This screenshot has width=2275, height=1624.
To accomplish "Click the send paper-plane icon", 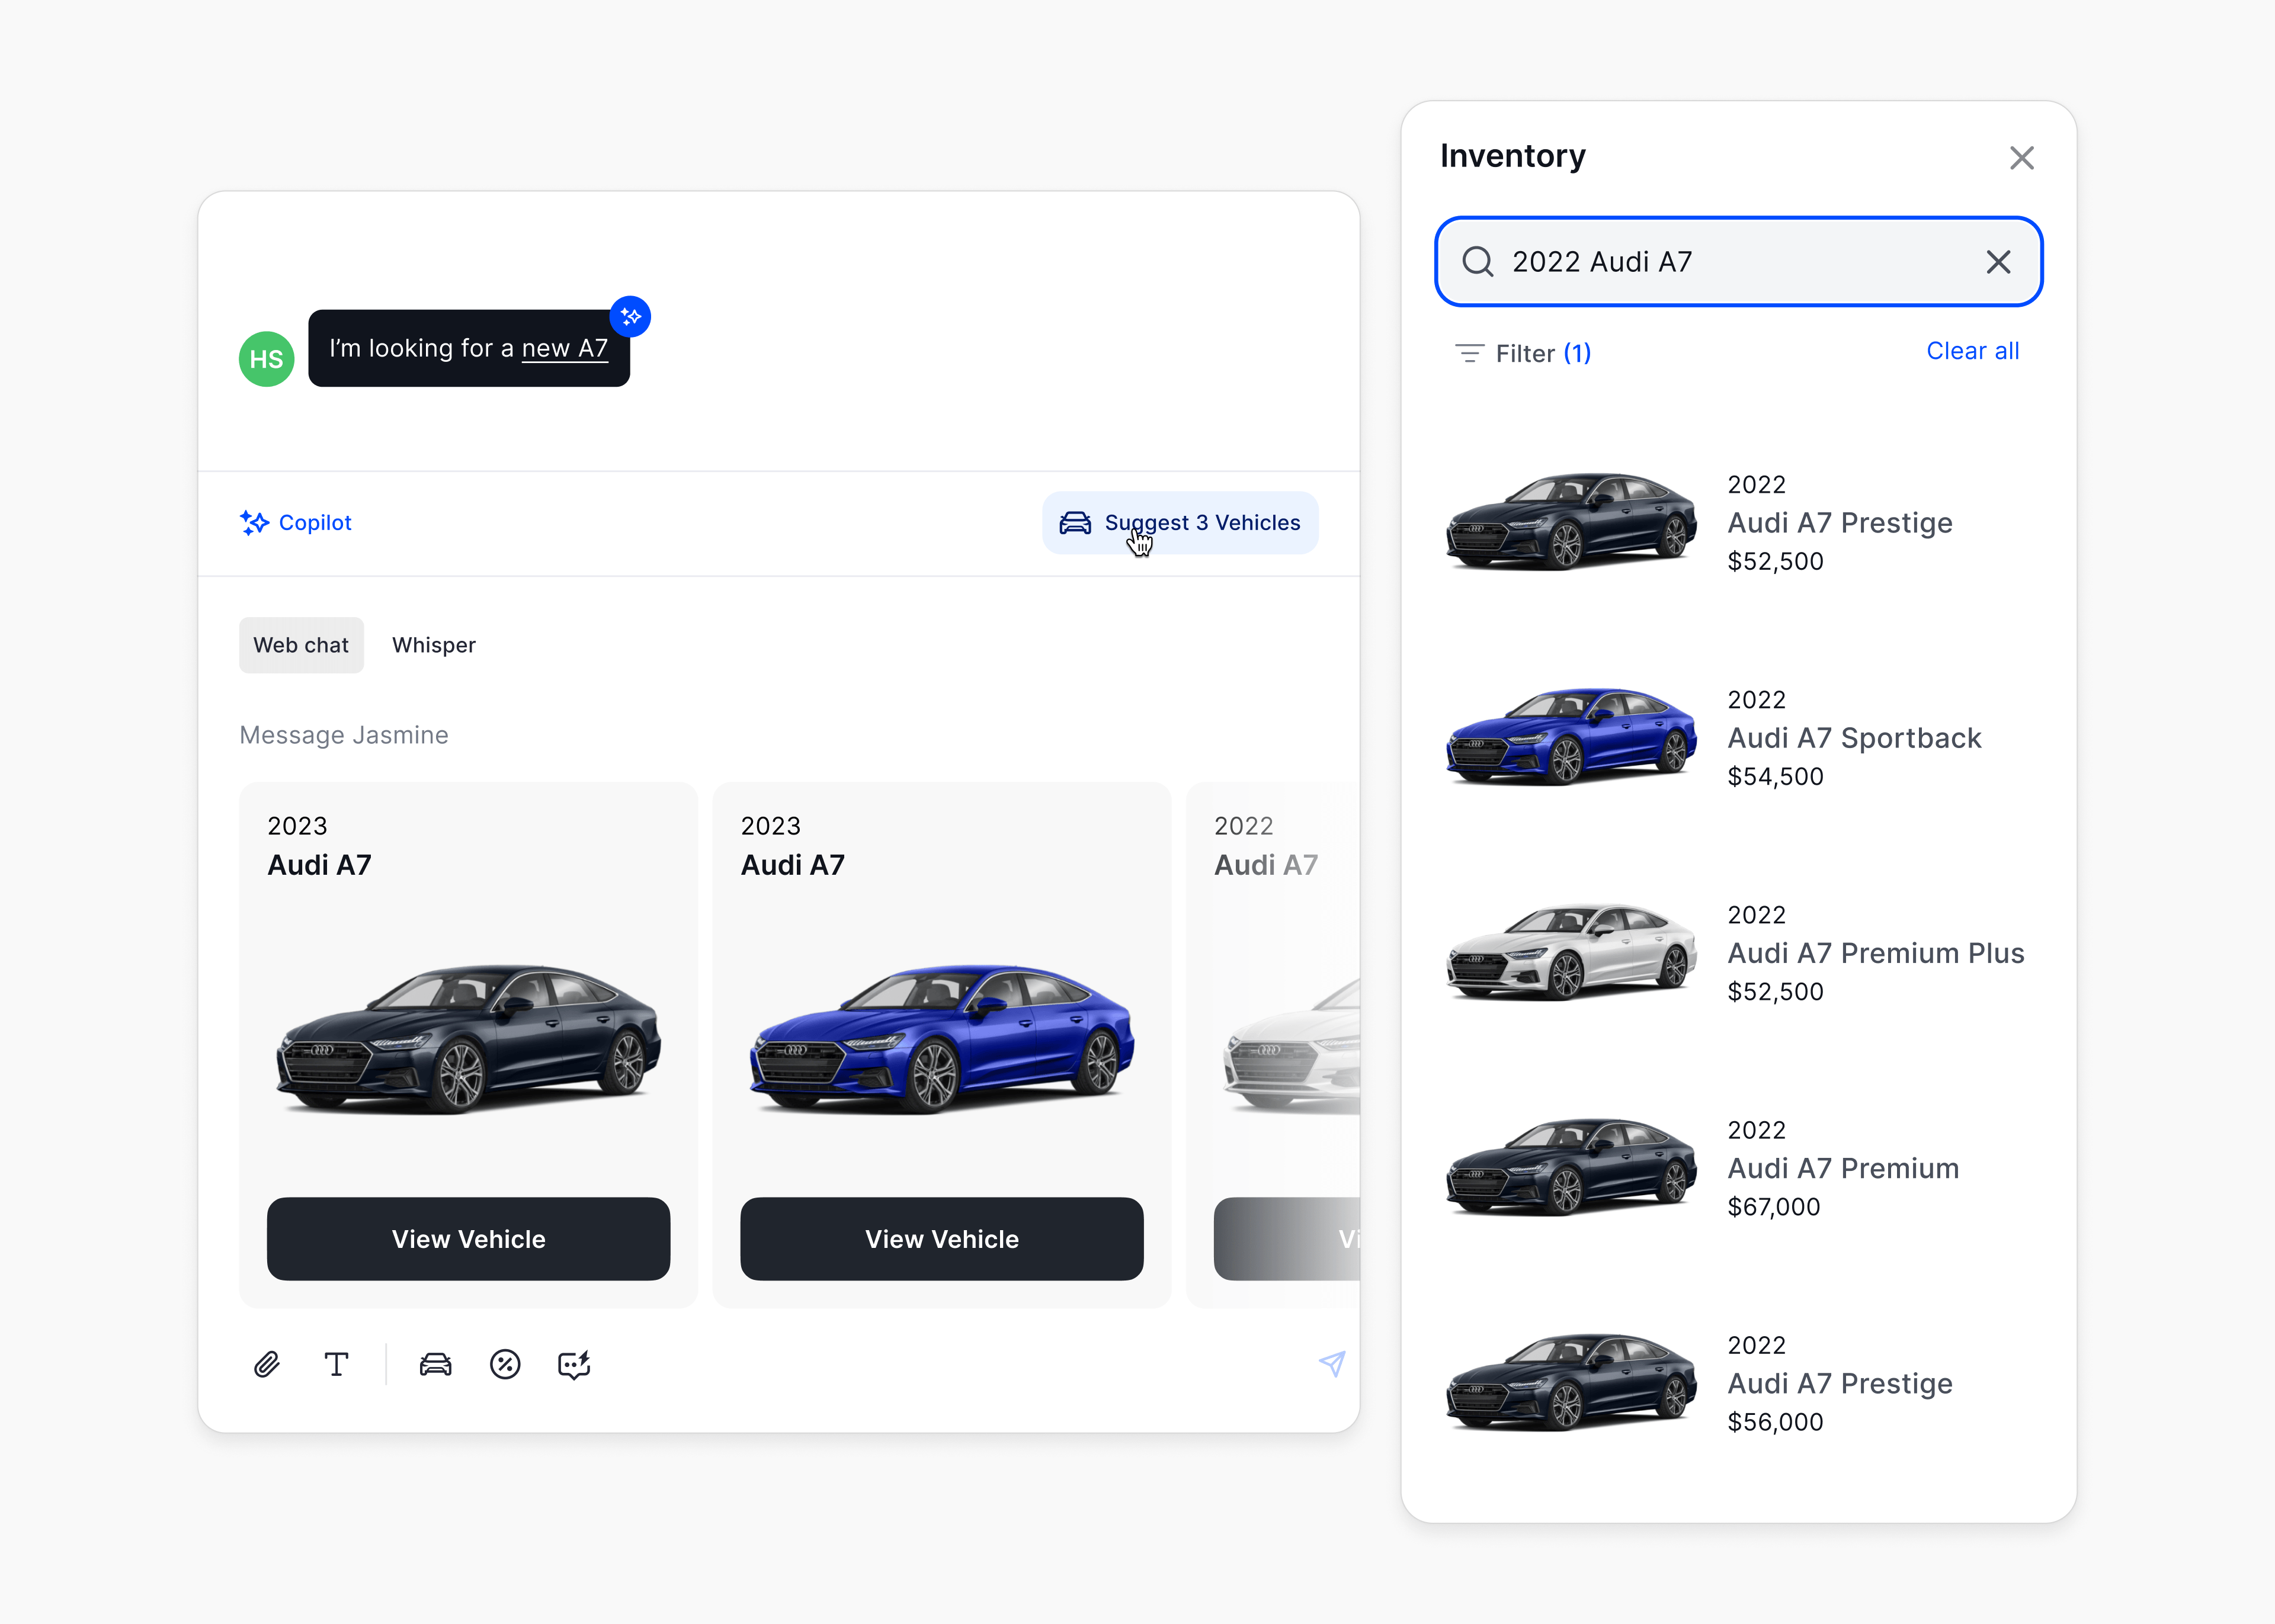I will point(1331,1364).
